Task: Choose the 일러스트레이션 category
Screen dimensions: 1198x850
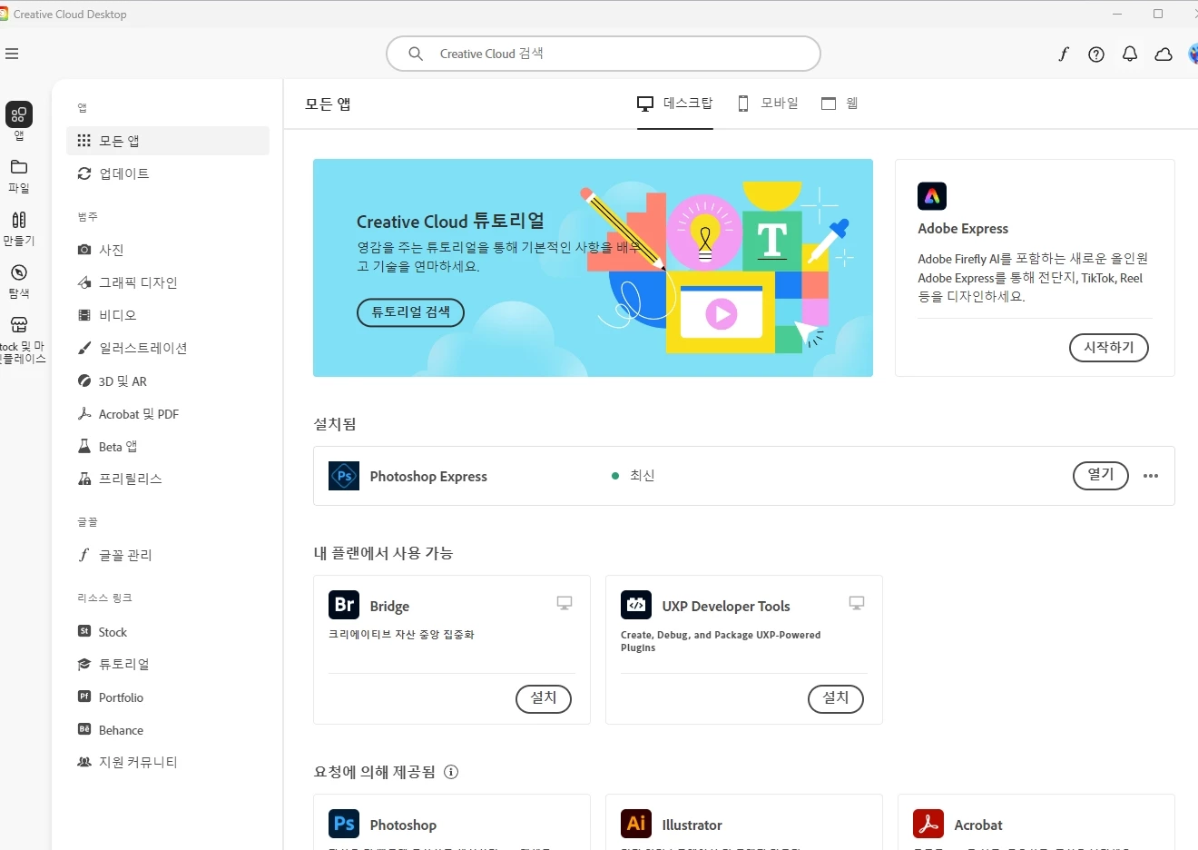Action: coord(168,348)
